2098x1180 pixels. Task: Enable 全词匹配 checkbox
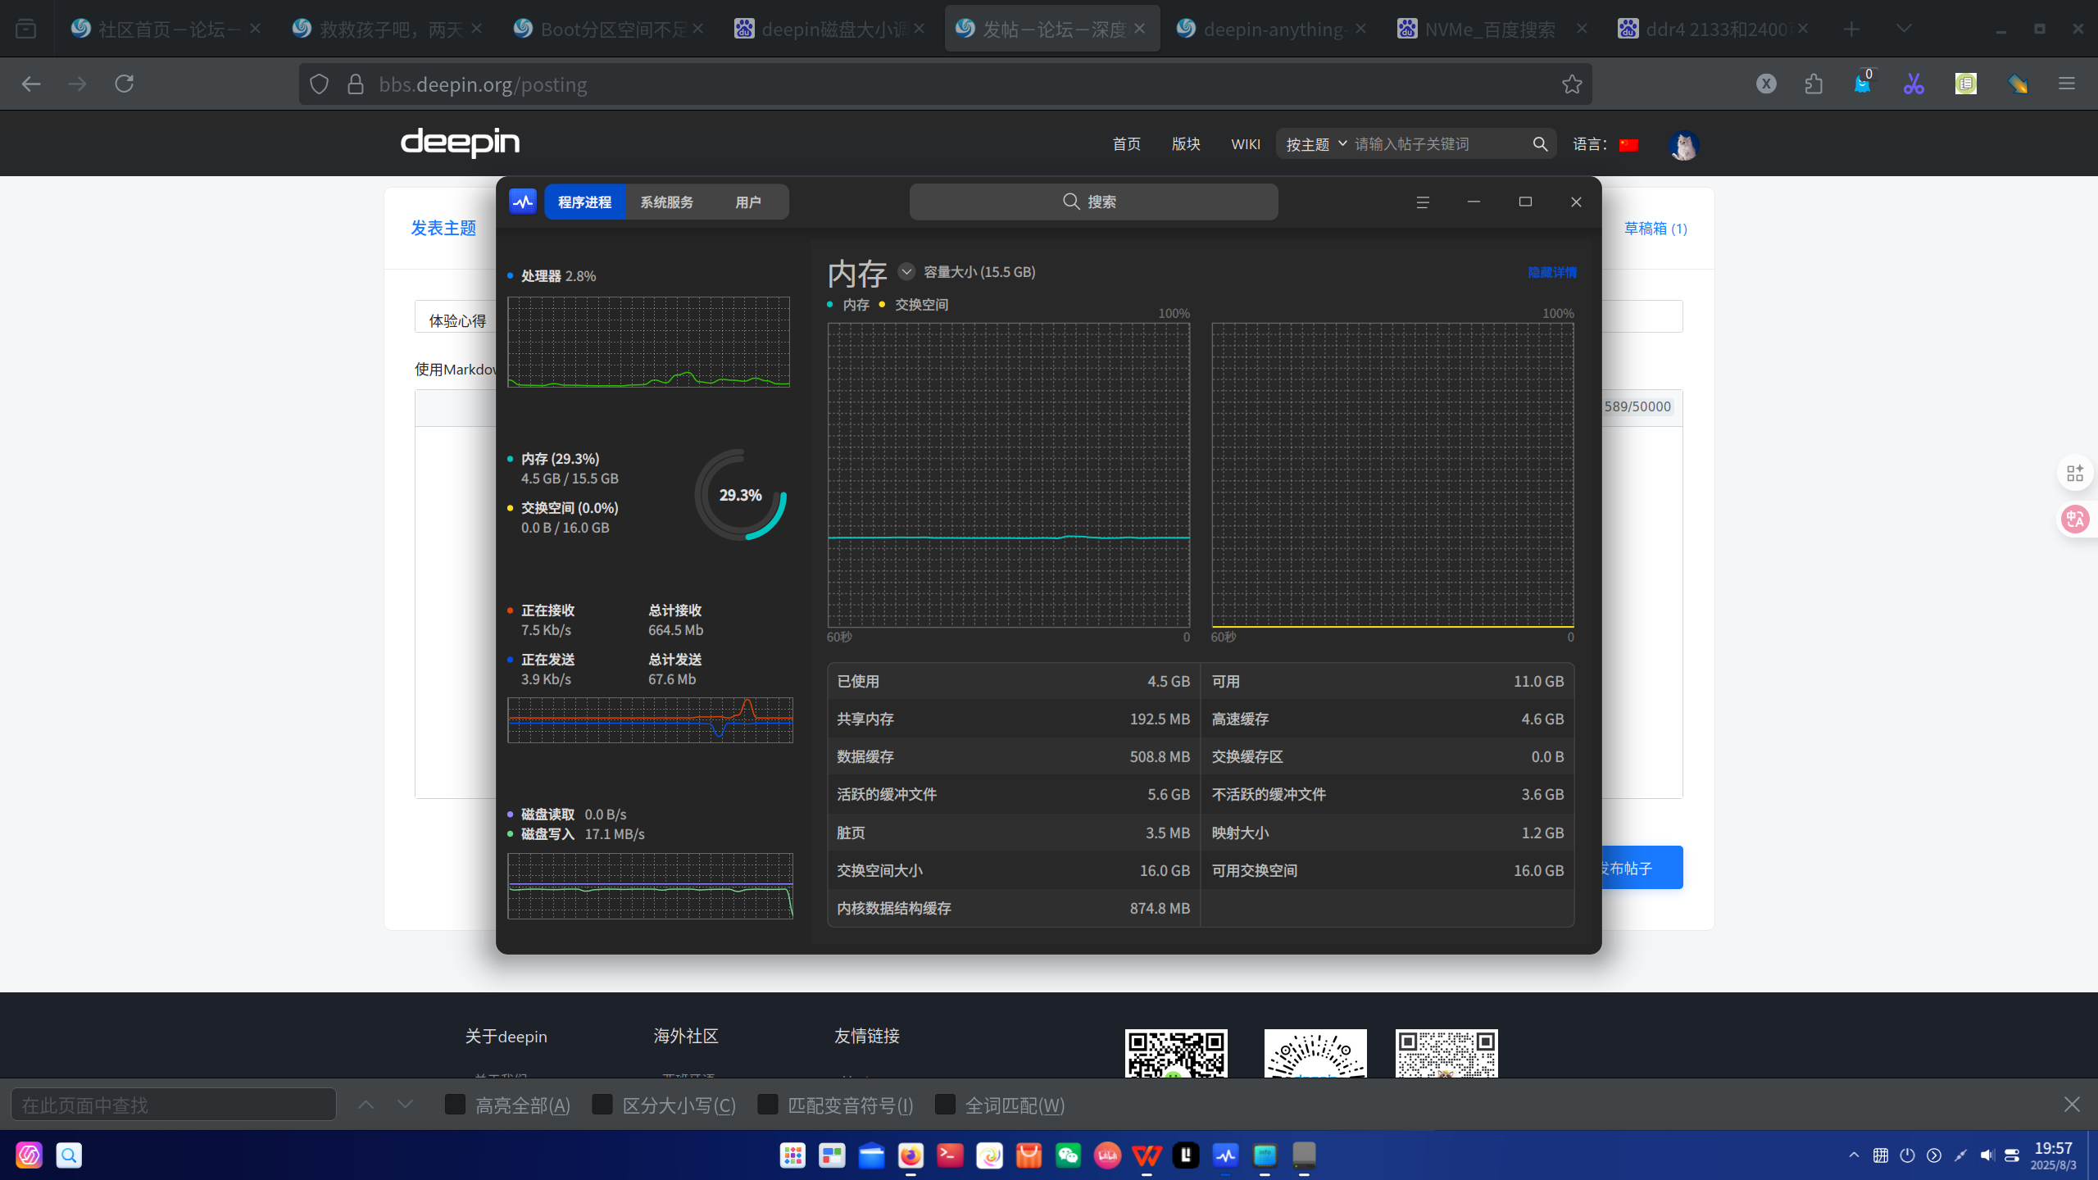tap(945, 1105)
